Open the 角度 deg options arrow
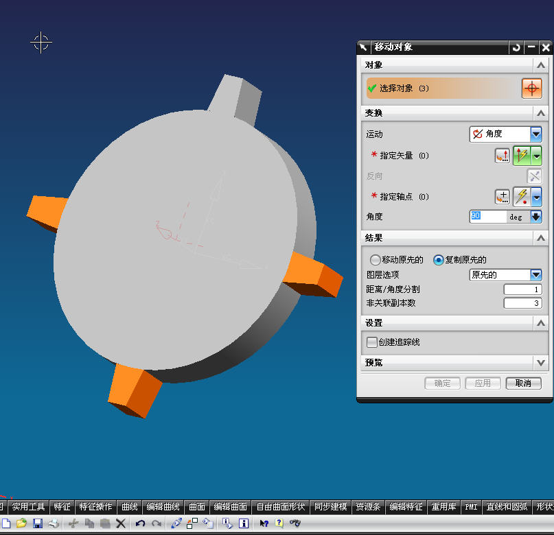 (x=536, y=217)
